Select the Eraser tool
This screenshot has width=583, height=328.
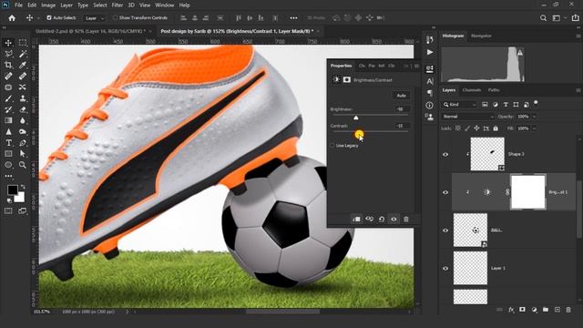pos(23,109)
